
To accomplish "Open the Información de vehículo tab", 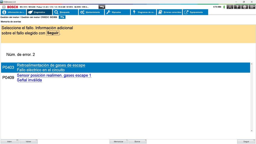I will pyautogui.click(x=13, y=12).
